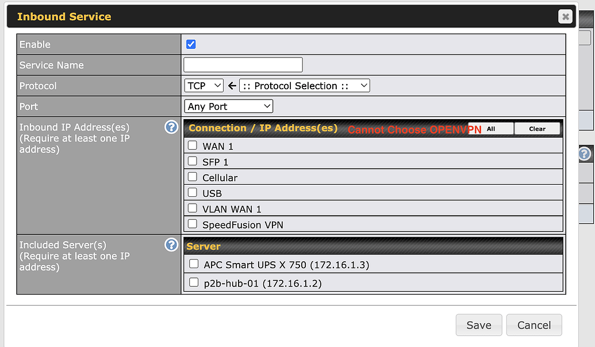Close the Inbound Service dialog
Viewport: 595px width, 347px height.
tap(565, 17)
